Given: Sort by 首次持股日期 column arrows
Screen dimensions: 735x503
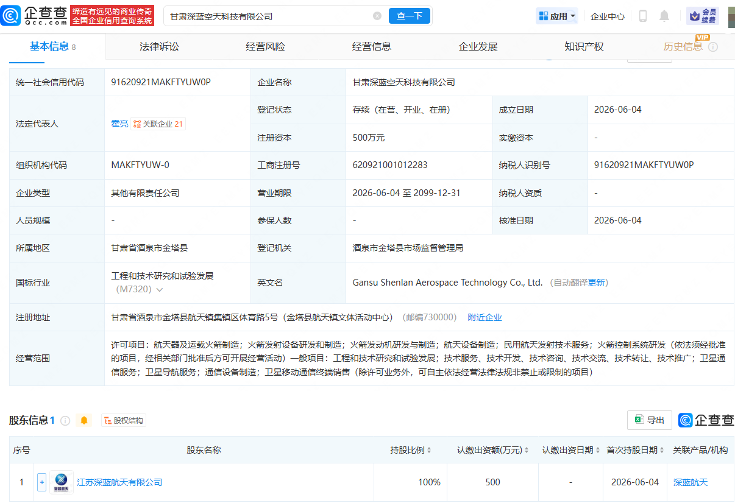Looking at the screenshot, I should 662,450.
